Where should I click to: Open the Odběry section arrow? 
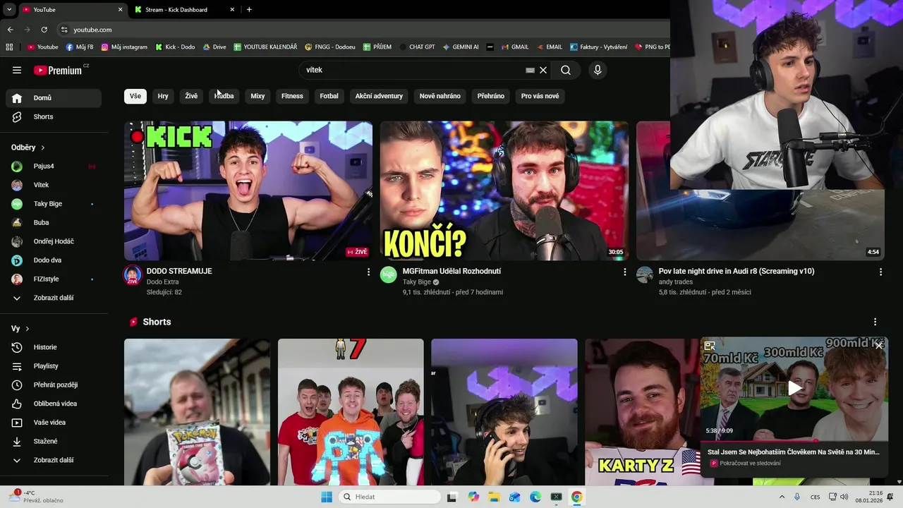pos(42,147)
